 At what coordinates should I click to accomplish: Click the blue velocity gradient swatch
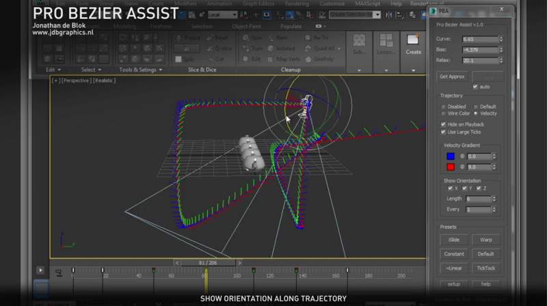451,156
